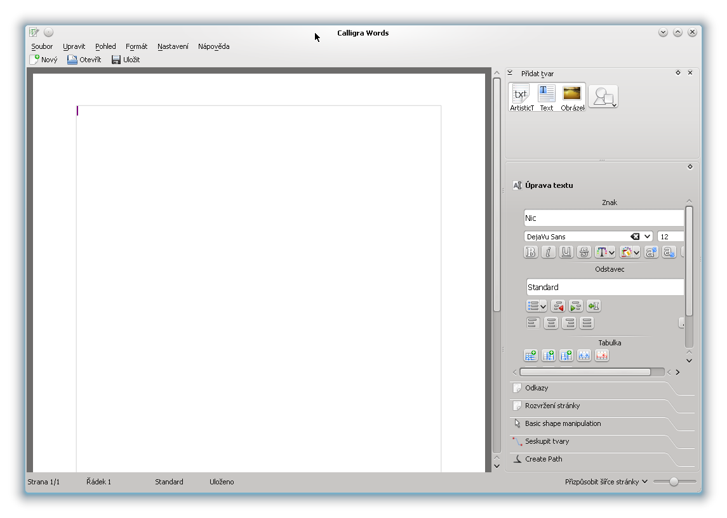
Task: Toggle underline formatting
Action: coord(566,252)
